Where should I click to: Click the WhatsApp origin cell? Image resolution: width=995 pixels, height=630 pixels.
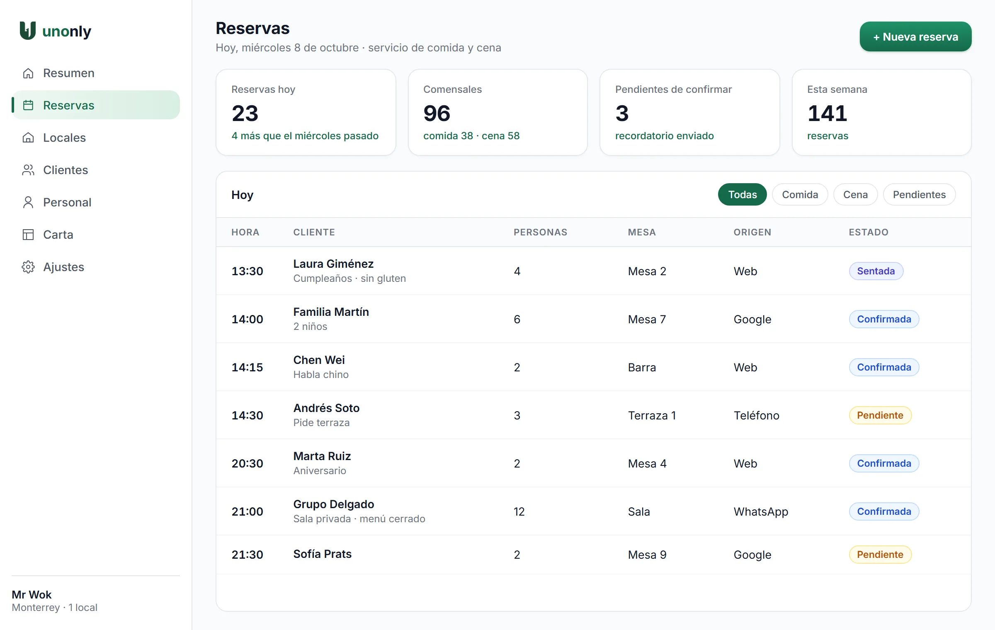(761, 511)
